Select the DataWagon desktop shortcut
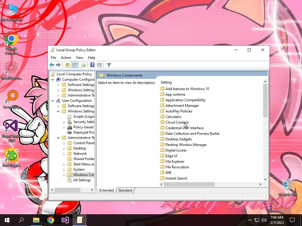This screenshot has height=226, width=302. (12, 70)
